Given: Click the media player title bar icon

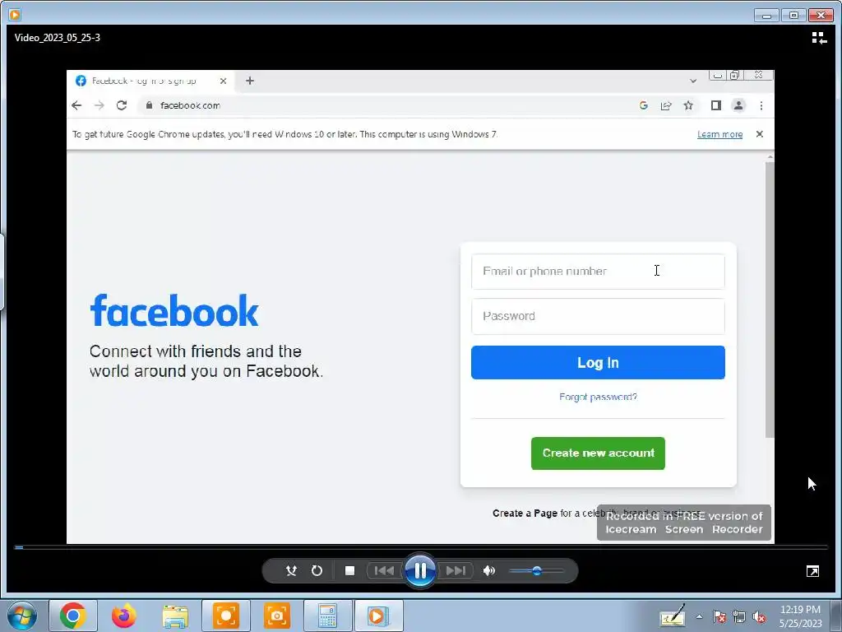Looking at the screenshot, I should pos(15,15).
